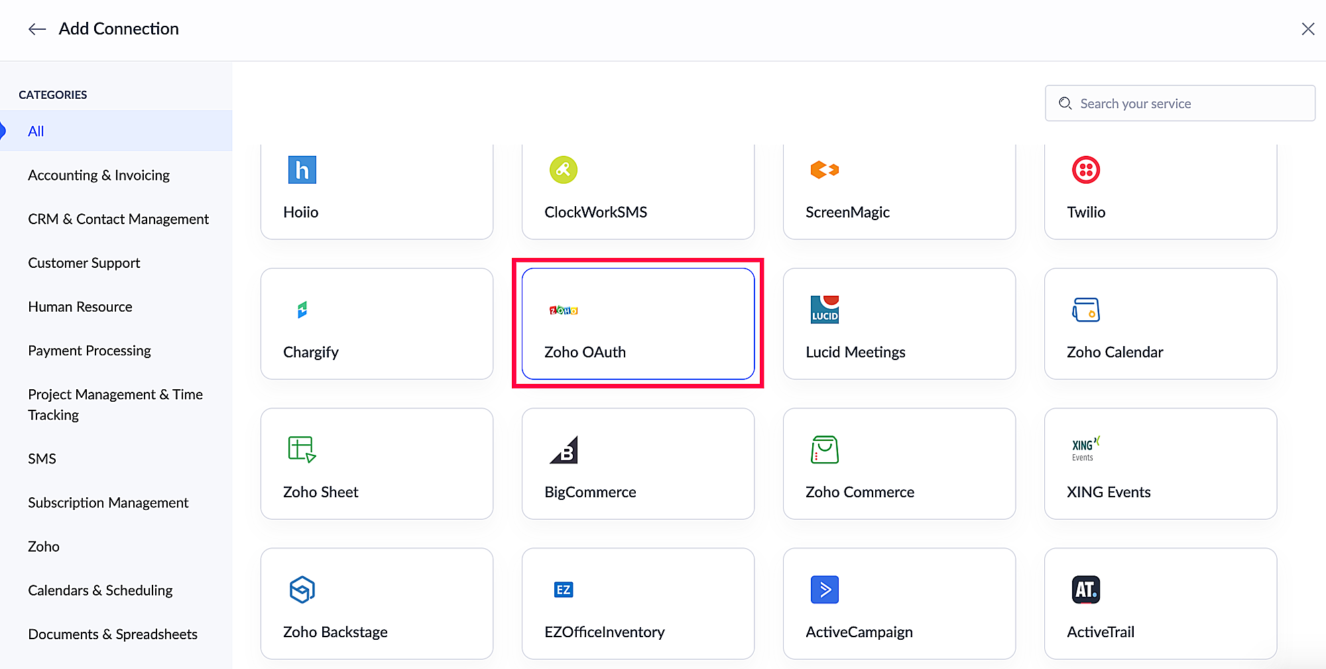Select the Zoho Calendar icon
The height and width of the screenshot is (669, 1326).
tap(1085, 310)
